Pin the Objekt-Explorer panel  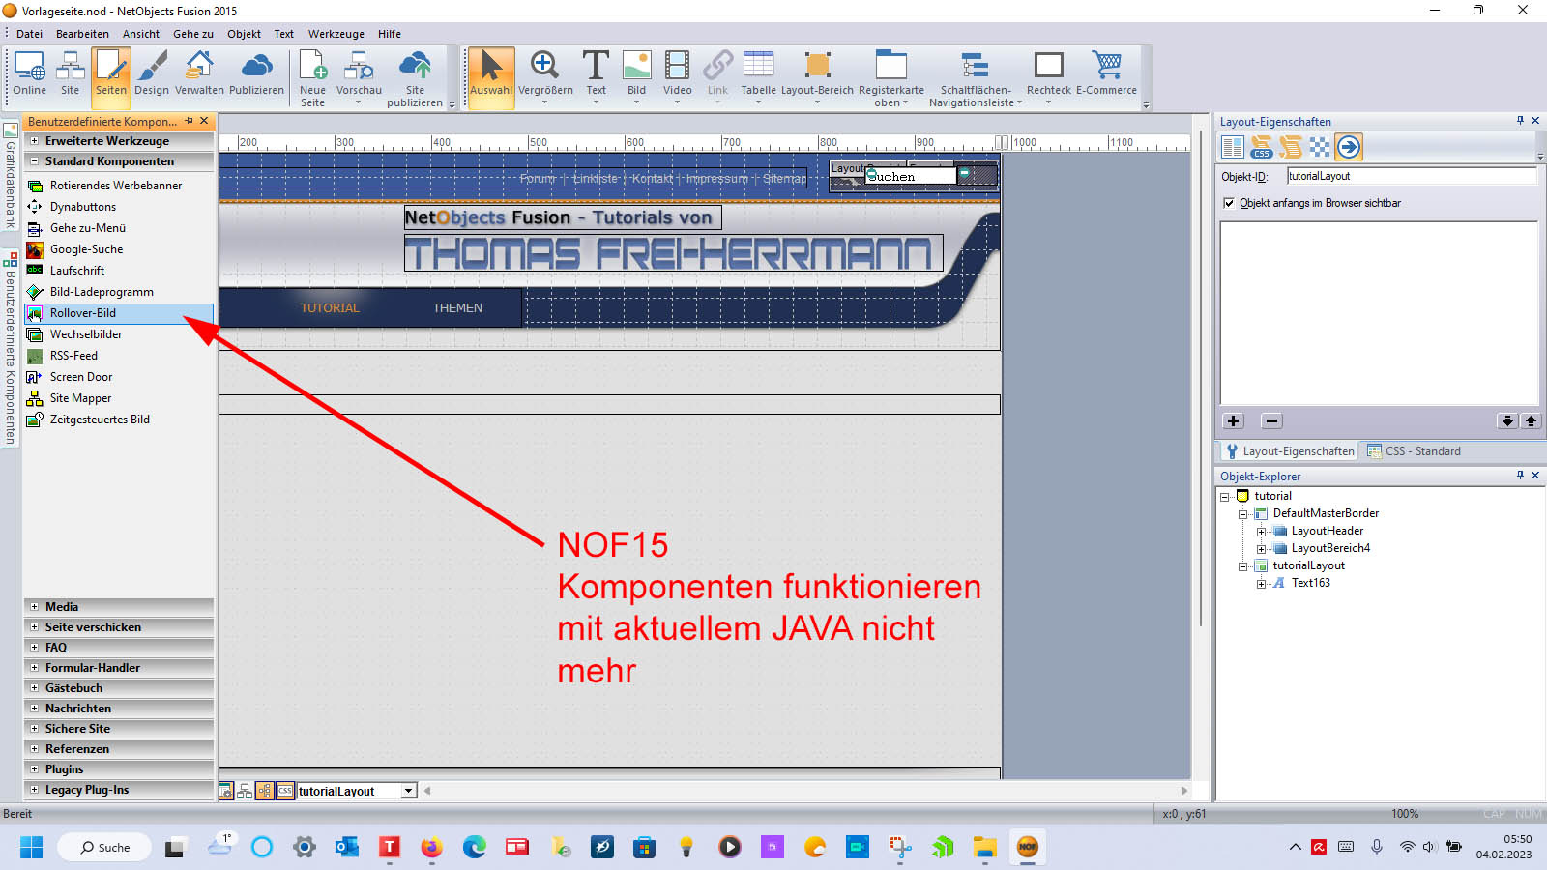tap(1520, 476)
